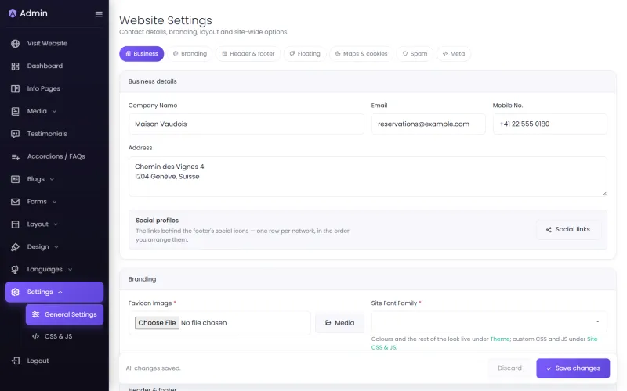Image resolution: width=627 pixels, height=391 pixels.
Task: Click the Business details section header
Action: pos(368,81)
